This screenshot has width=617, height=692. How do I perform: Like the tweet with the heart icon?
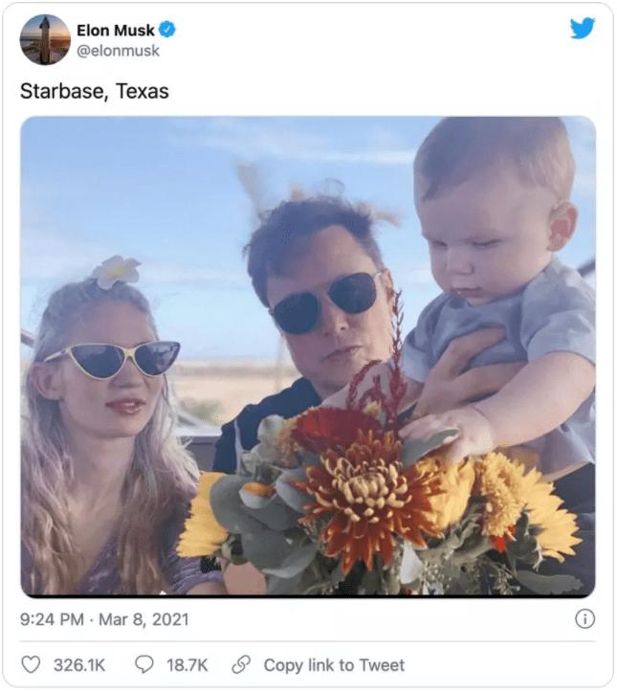click(x=32, y=664)
